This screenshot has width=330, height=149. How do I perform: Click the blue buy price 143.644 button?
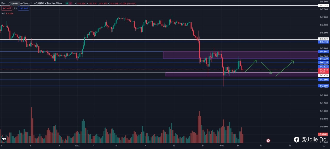(x=23, y=8)
